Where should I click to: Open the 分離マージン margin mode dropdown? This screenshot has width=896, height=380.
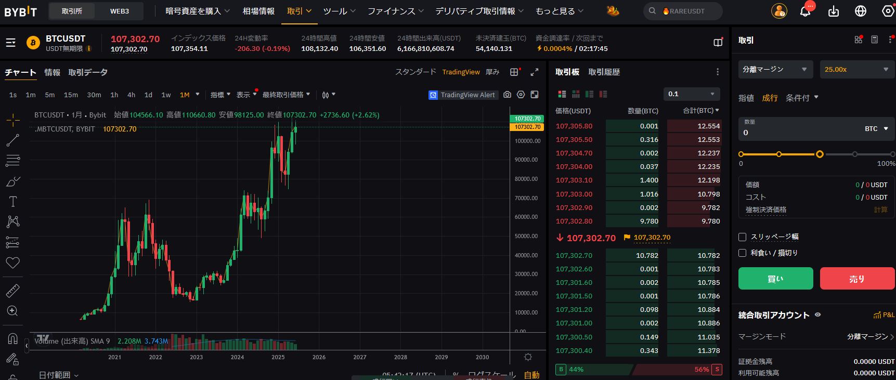pos(775,70)
